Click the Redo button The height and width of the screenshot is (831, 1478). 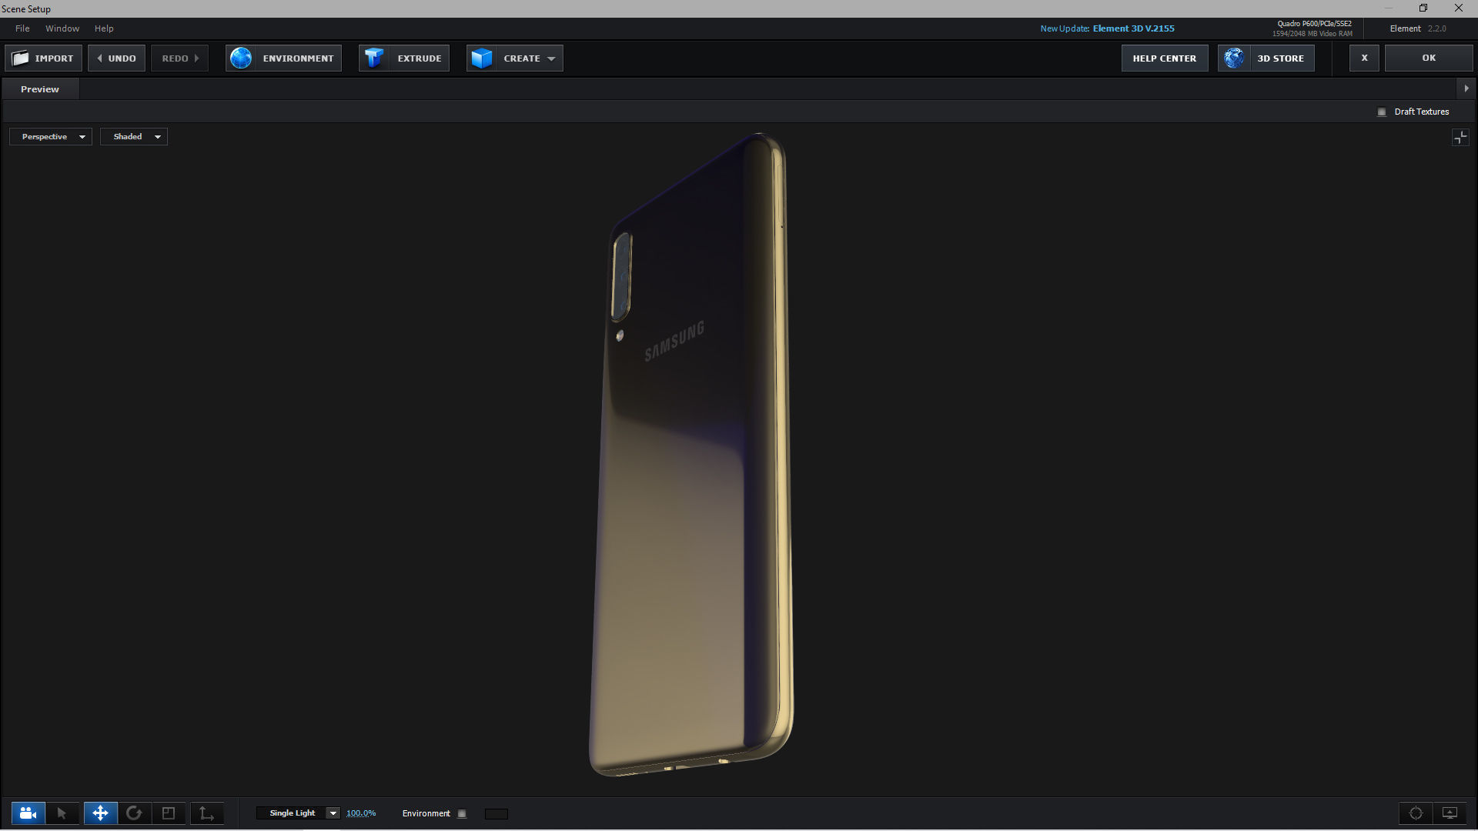tap(180, 58)
